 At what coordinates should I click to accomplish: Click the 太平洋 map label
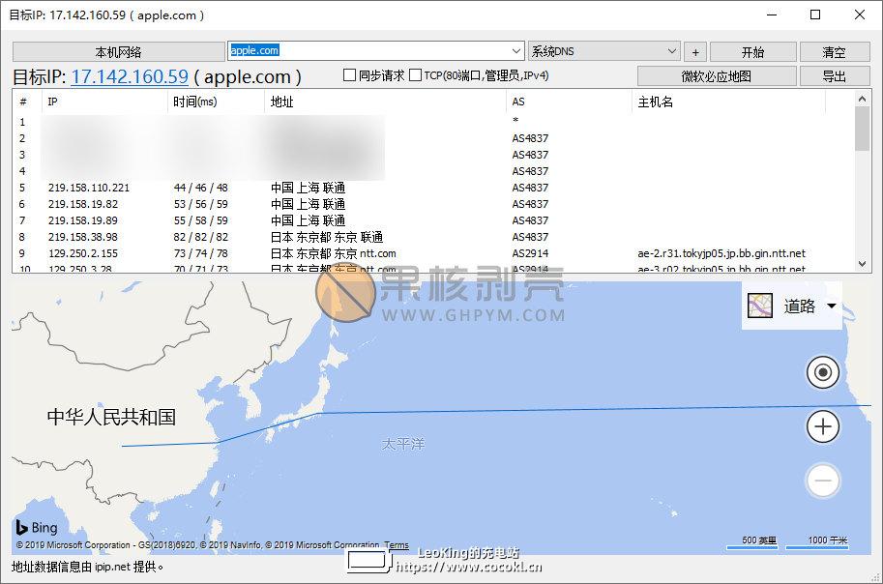[403, 445]
